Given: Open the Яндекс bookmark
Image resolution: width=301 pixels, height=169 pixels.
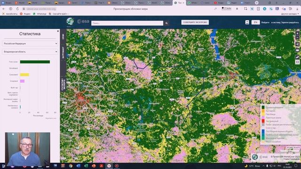Looking at the screenshot, I should click(x=25, y=14).
